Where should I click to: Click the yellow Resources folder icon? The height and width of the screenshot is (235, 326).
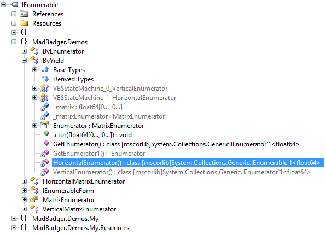point(24,23)
